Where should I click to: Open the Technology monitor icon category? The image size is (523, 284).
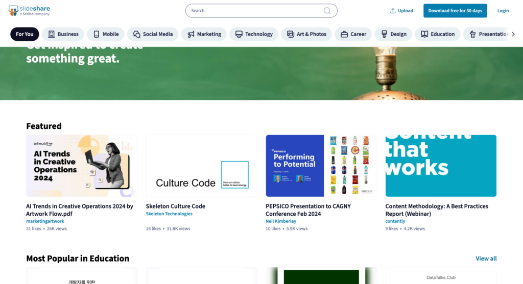(239, 34)
